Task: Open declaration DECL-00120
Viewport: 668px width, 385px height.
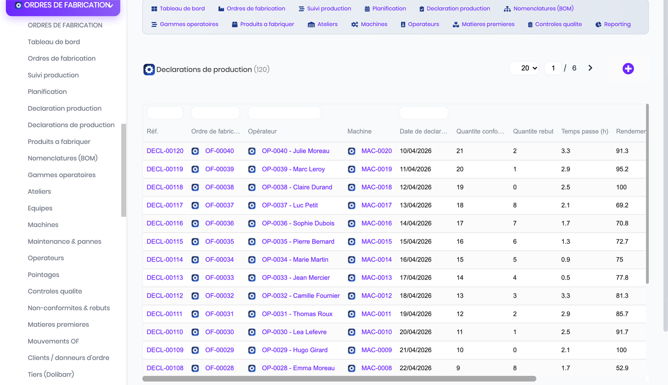Action: [x=165, y=151]
